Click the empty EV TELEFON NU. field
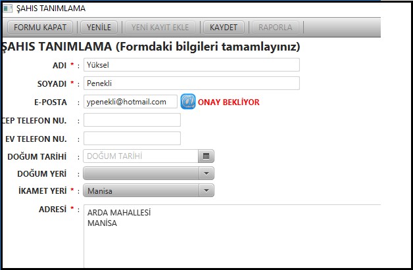This screenshot has width=413, height=270. click(132, 139)
